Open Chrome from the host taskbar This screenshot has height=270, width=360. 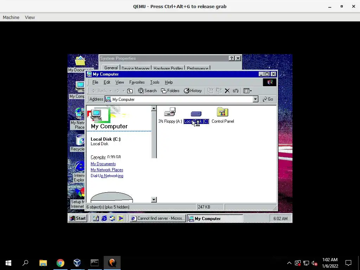pyautogui.click(x=60, y=263)
